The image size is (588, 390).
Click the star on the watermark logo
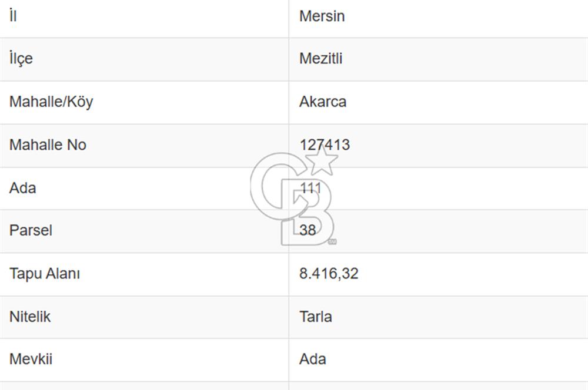point(322,159)
